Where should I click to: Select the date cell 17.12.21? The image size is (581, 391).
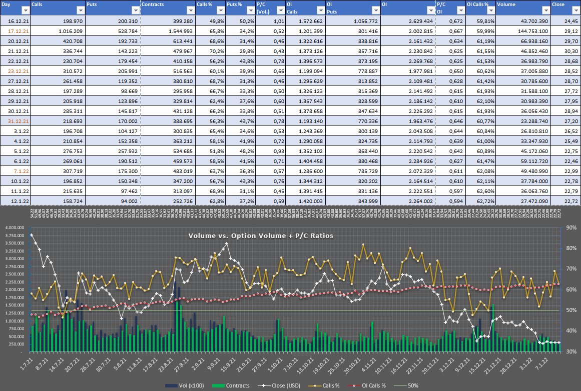[18, 30]
